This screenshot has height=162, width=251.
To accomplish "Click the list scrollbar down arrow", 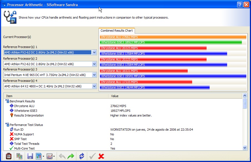I will tap(245, 148).
